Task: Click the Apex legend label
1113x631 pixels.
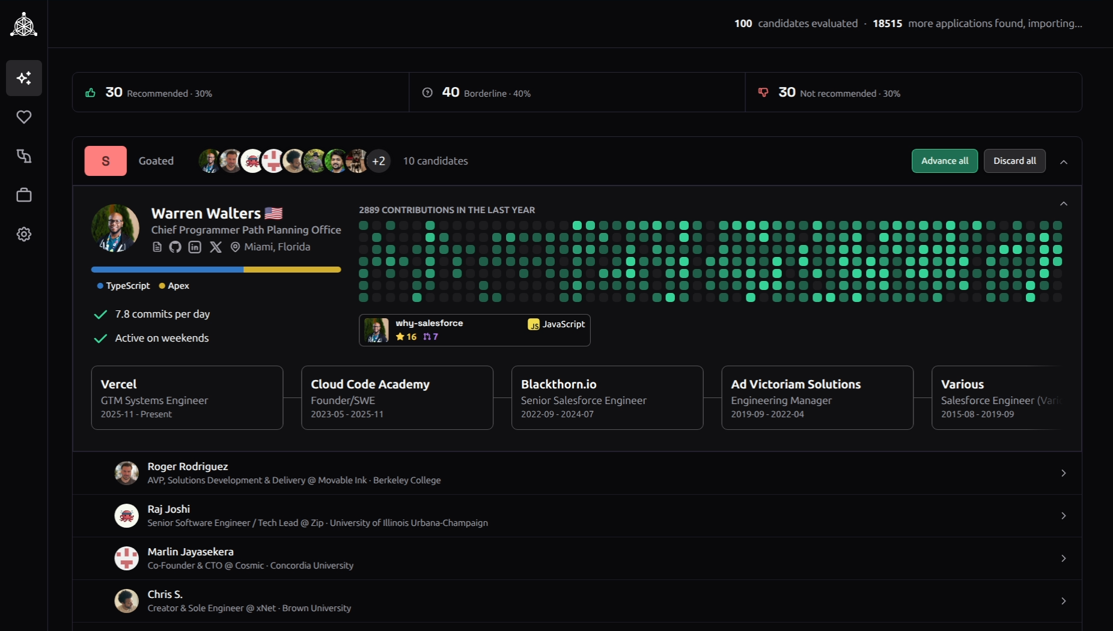Action: coord(174,286)
